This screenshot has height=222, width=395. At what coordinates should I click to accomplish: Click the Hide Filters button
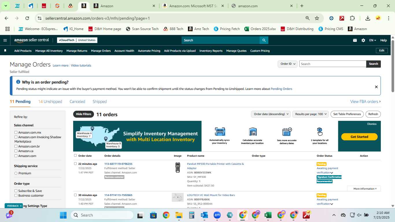pos(84,114)
